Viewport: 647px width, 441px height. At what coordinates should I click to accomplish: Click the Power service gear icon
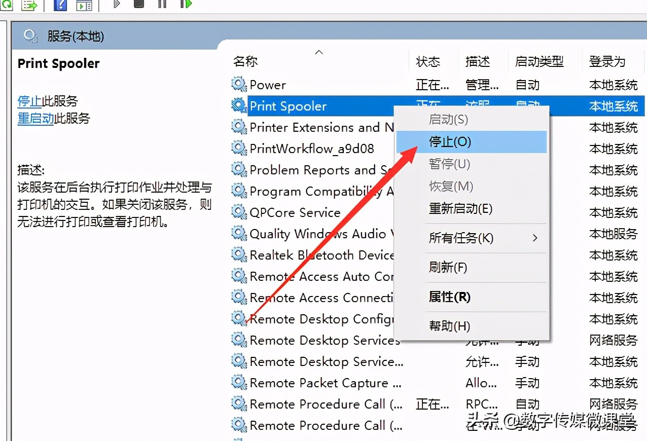(x=239, y=84)
